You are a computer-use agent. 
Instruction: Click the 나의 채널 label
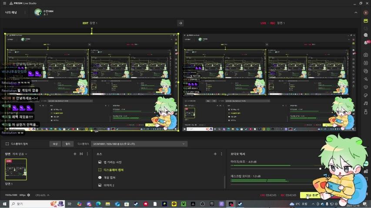point(11,12)
